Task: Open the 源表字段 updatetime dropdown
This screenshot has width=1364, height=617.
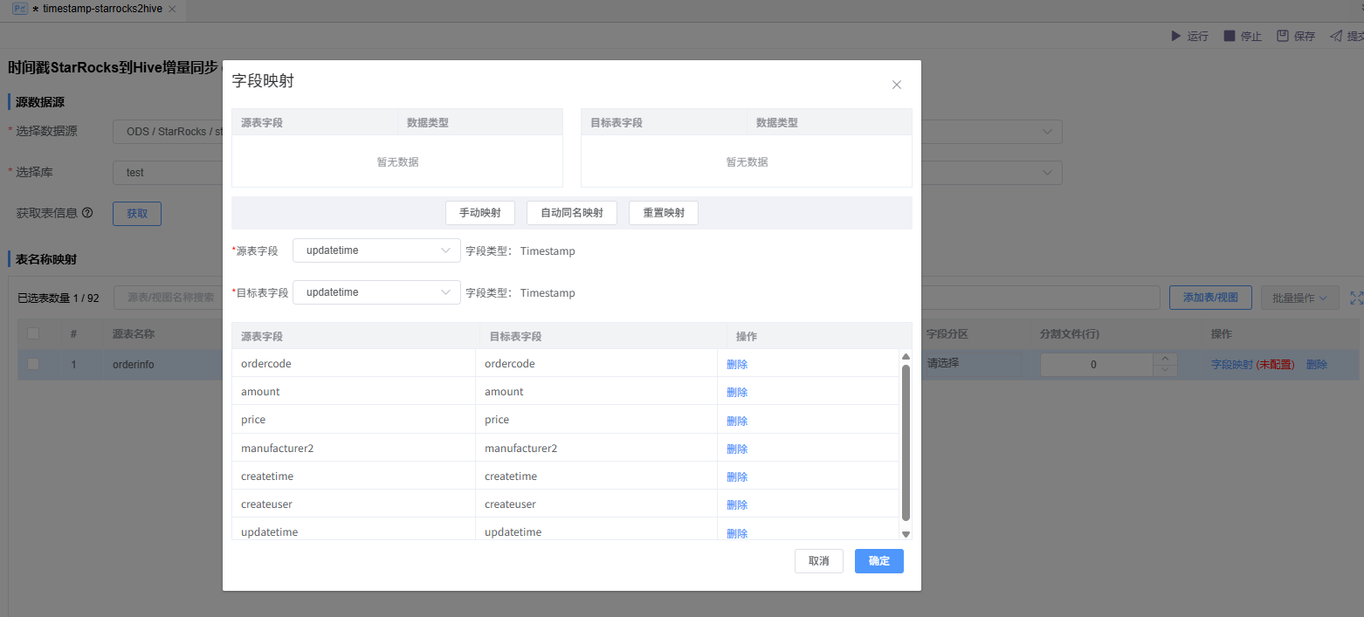Action: (x=376, y=250)
